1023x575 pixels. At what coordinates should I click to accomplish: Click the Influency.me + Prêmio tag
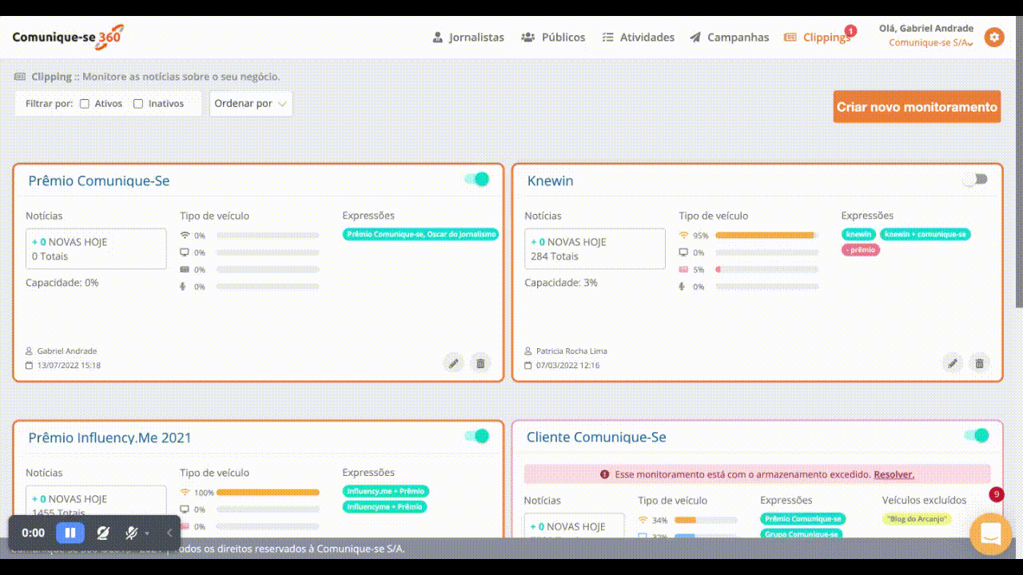(x=386, y=491)
